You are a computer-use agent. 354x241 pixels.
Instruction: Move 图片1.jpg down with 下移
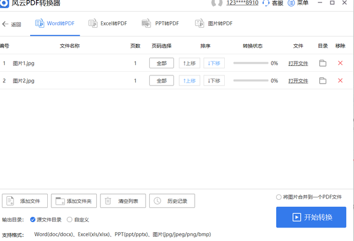pyautogui.click(x=214, y=63)
